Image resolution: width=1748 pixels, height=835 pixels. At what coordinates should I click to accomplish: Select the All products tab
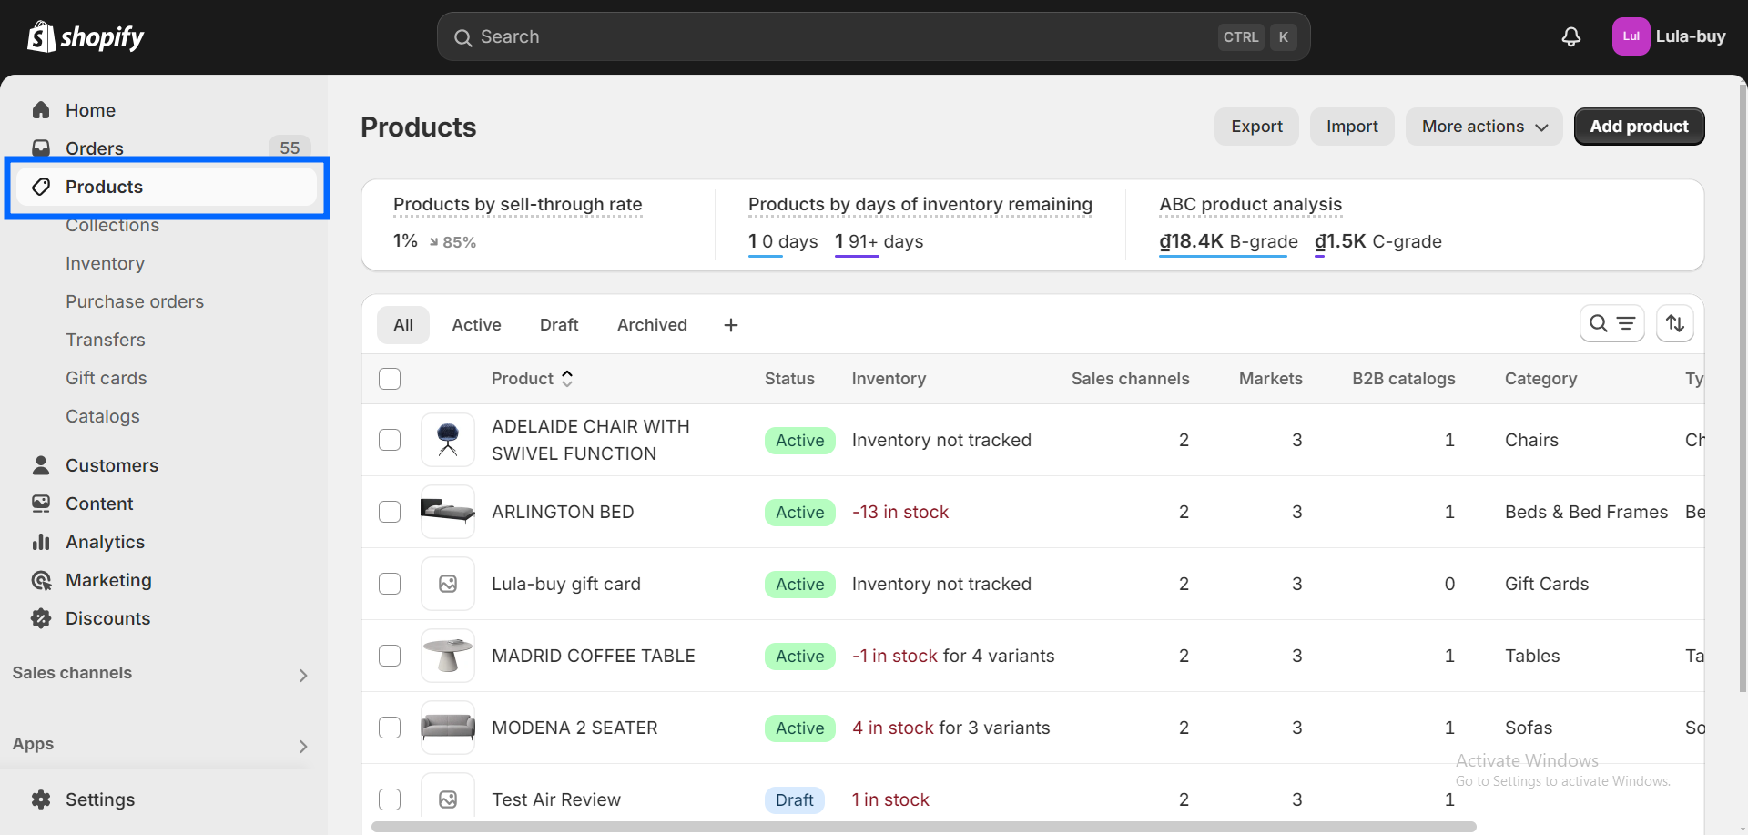(x=403, y=325)
